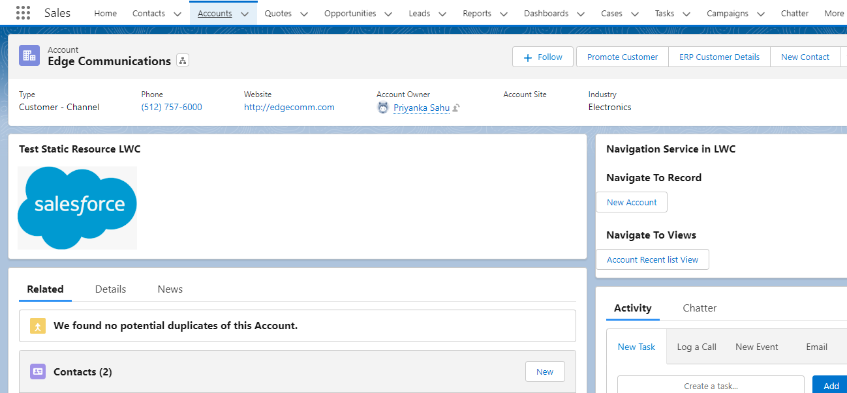Expand the Campaigns nav dropdown chevron
The image size is (847, 393).
click(761, 14)
